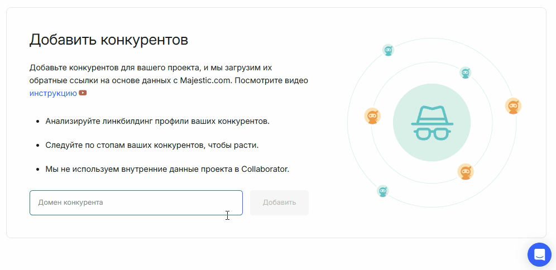Open the blue chat widget bubble
This screenshot has width=556, height=270.
click(x=539, y=254)
